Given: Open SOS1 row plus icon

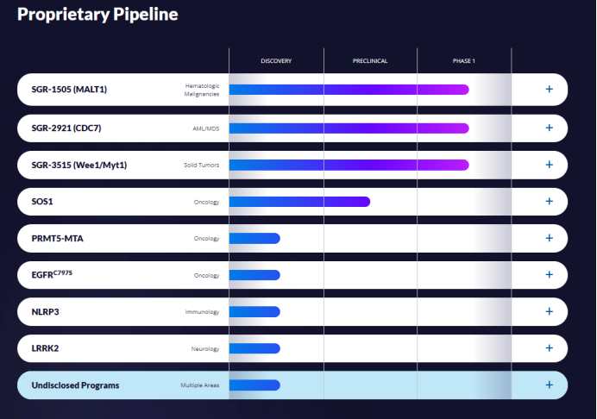Looking at the screenshot, I should coord(549,202).
